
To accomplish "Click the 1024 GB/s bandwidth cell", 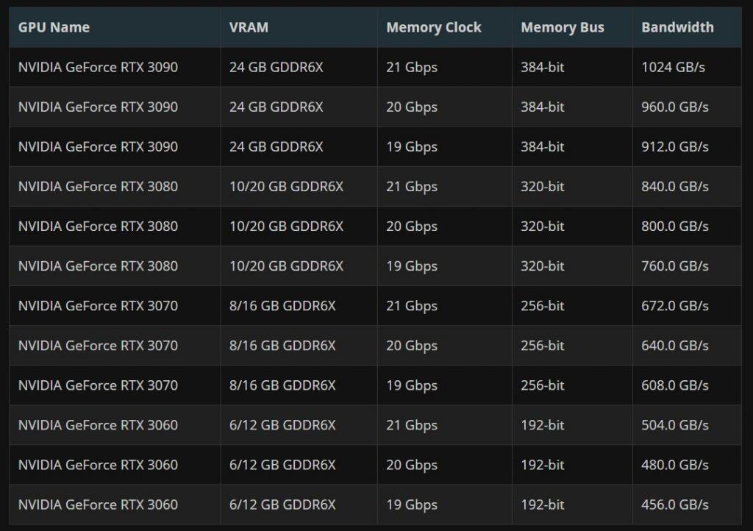I will click(x=673, y=67).
